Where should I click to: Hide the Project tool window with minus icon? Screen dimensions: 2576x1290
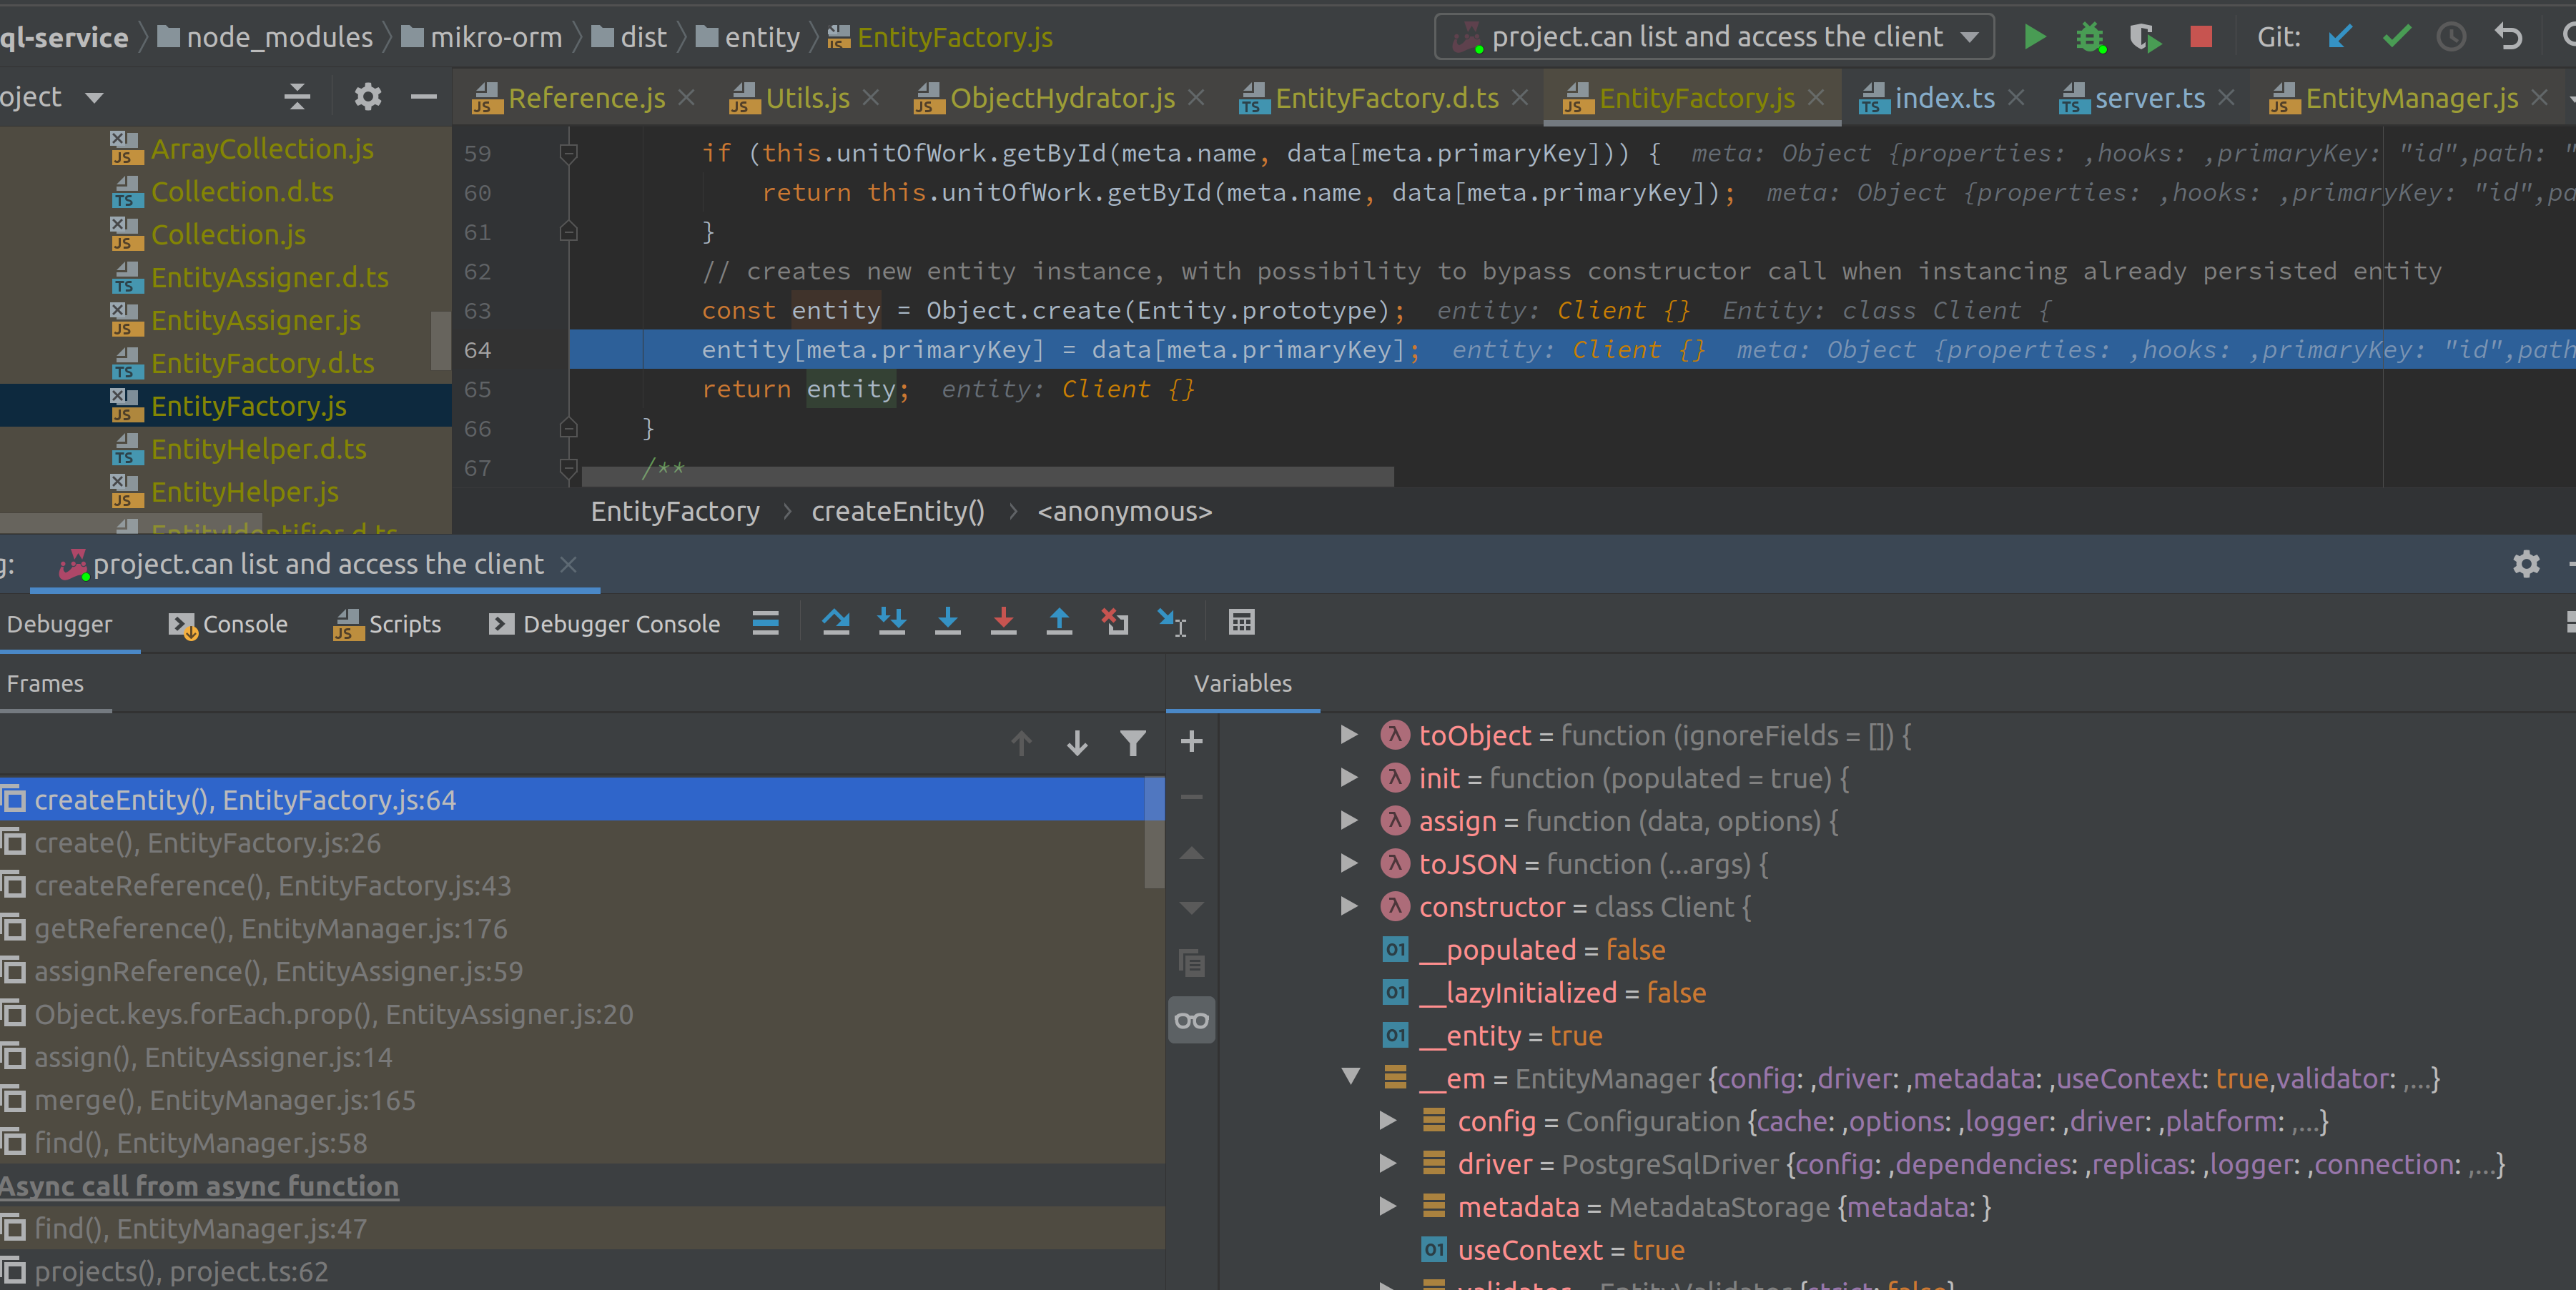424,96
